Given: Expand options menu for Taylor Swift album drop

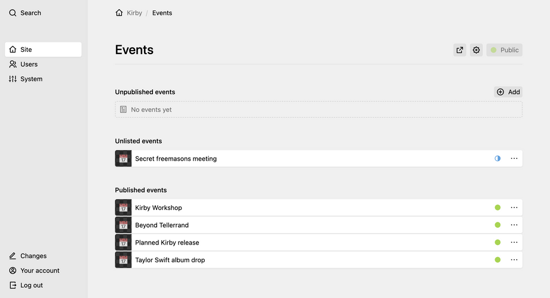Looking at the screenshot, I should pyautogui.click(x=514, y=260).
